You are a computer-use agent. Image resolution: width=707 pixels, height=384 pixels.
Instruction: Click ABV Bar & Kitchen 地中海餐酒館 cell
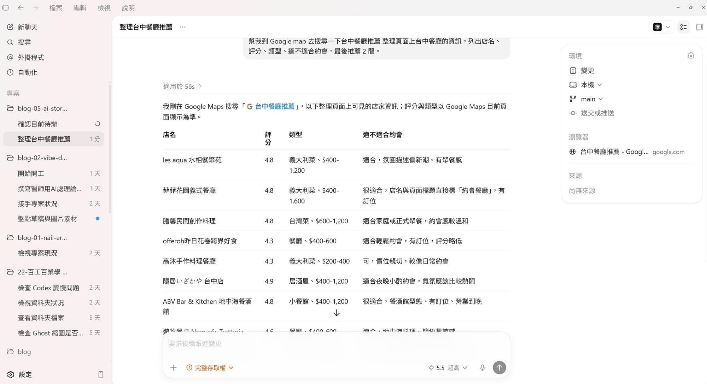[x=207, y=306]
